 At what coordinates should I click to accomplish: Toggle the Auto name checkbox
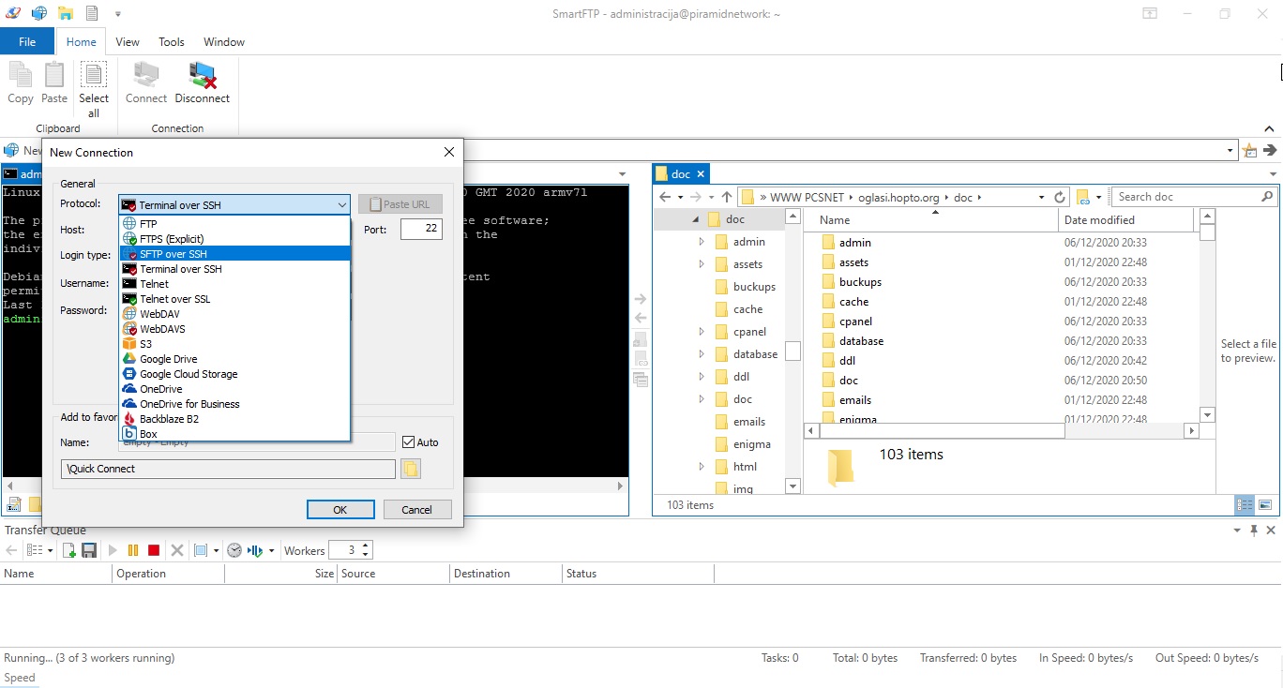coord(408,442)
